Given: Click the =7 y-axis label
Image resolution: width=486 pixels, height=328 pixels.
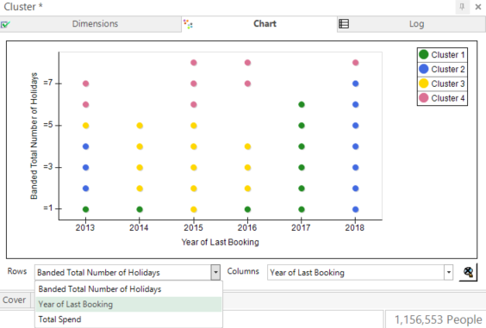Looking at the screenshot, I should pyautogui.click(x=48, y=83).
